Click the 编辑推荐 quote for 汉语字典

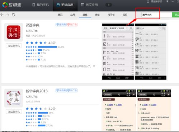pyautogui.click(x=60, y=66)
